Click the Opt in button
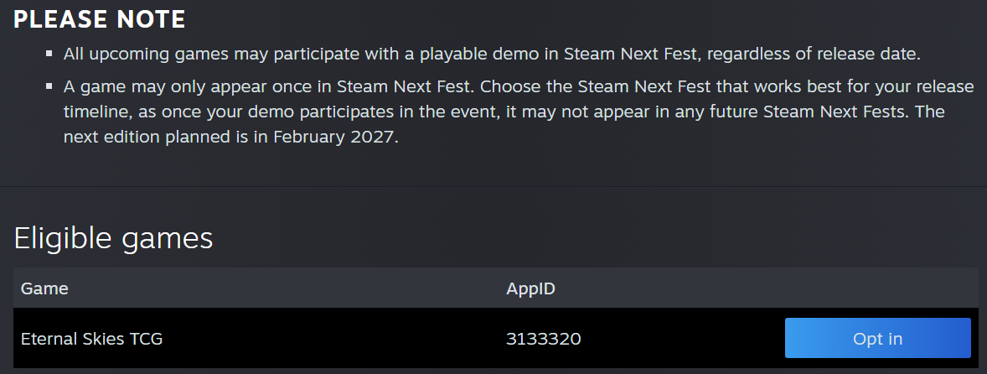 point(877,339)
